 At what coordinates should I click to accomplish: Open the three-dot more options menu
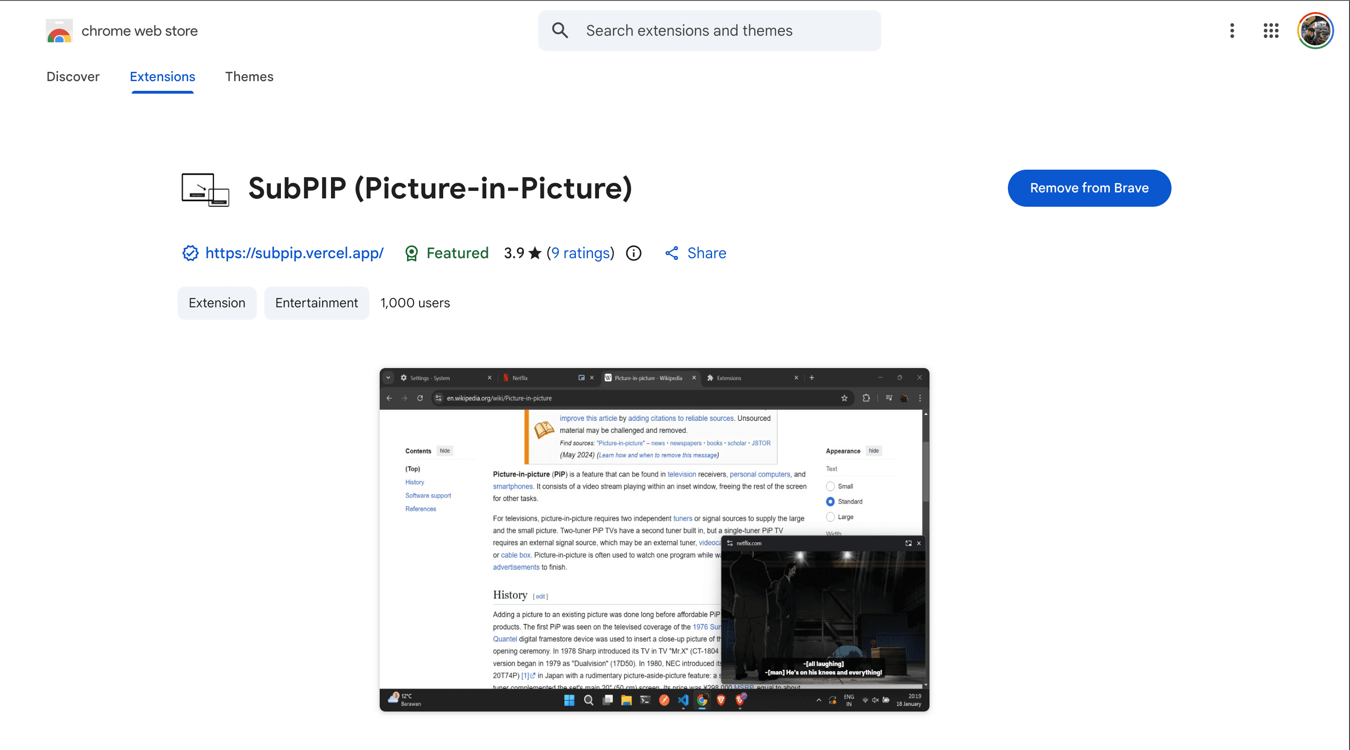(1232, 31)
